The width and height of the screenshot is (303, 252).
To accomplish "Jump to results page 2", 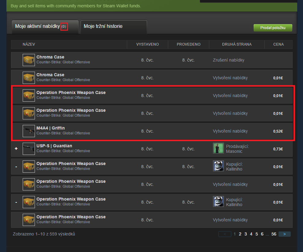I will tap(240, 234).
